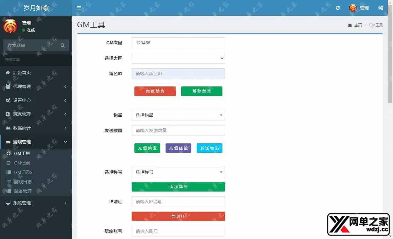Click the red 角色禁言 button

click(155, 91)
